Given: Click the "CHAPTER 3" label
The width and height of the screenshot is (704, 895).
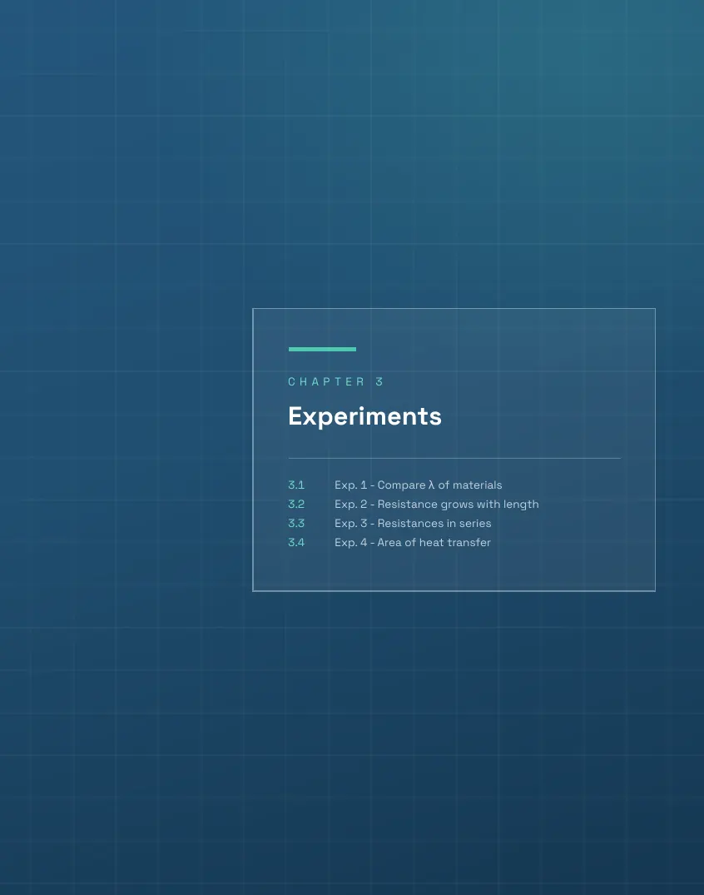Looking at the screenshot, I should (335, 382).
